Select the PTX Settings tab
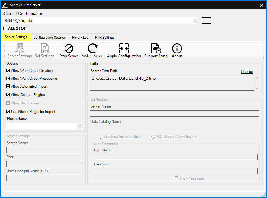 pyautogui.click(x=104, y=38)
